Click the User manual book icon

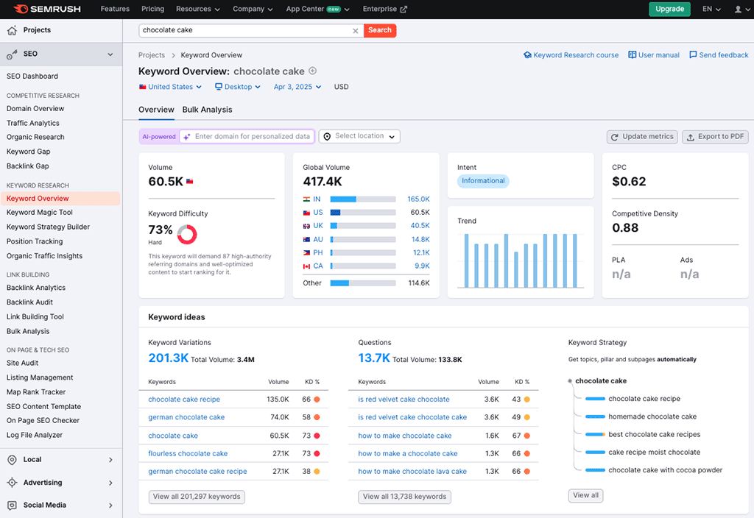tap(633, 54)
